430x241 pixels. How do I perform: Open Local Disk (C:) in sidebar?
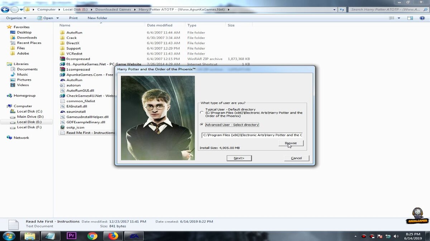(29, 111)
